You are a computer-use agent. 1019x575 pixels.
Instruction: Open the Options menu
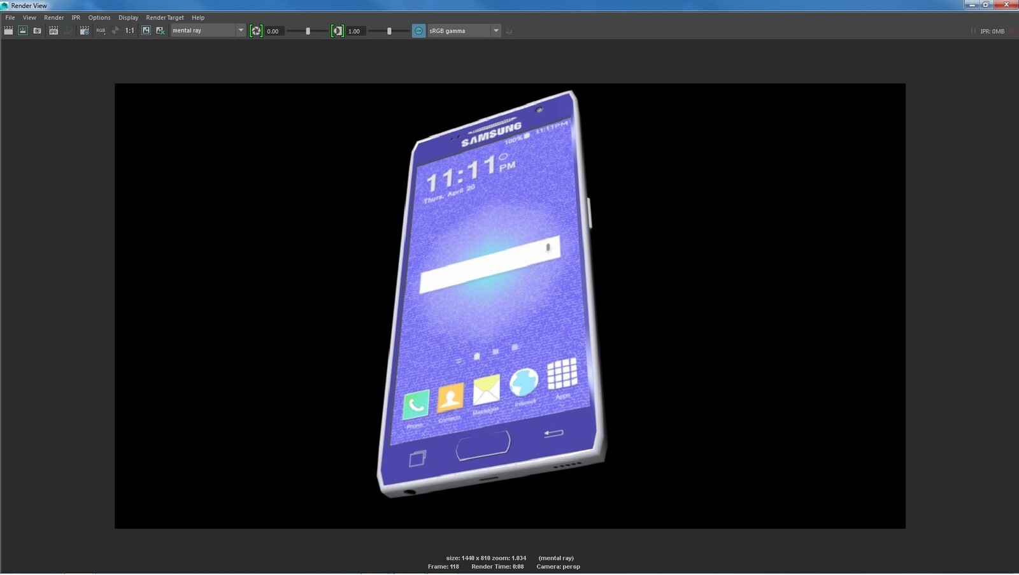click(99, 18)
